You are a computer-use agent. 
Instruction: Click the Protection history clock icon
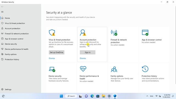145,69
